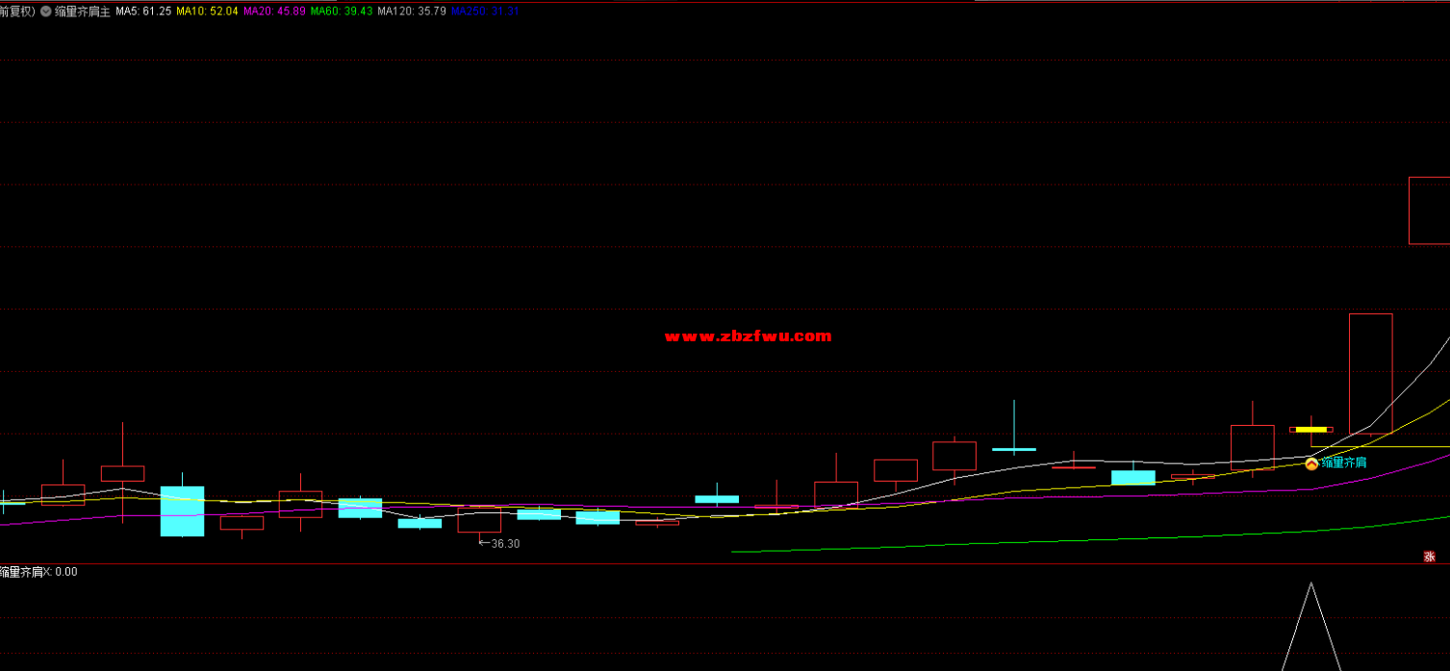The image size is (1450, 671).
Task: Click the www.zbzfwu.com watermark link
Action: coord(748,336)
